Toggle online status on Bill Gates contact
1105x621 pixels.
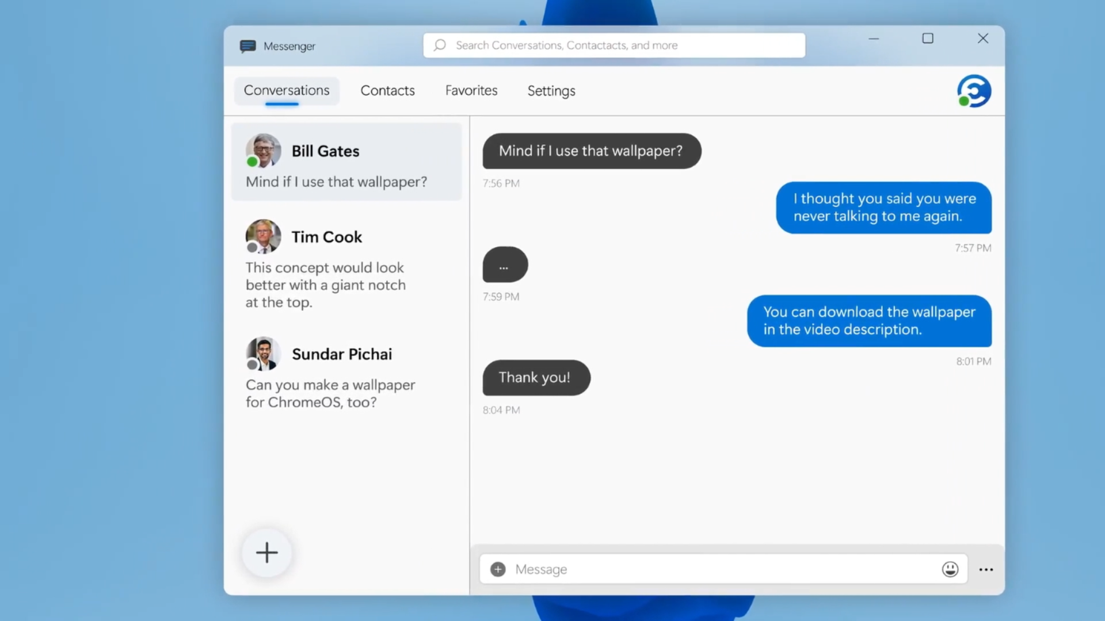[253, 162]
